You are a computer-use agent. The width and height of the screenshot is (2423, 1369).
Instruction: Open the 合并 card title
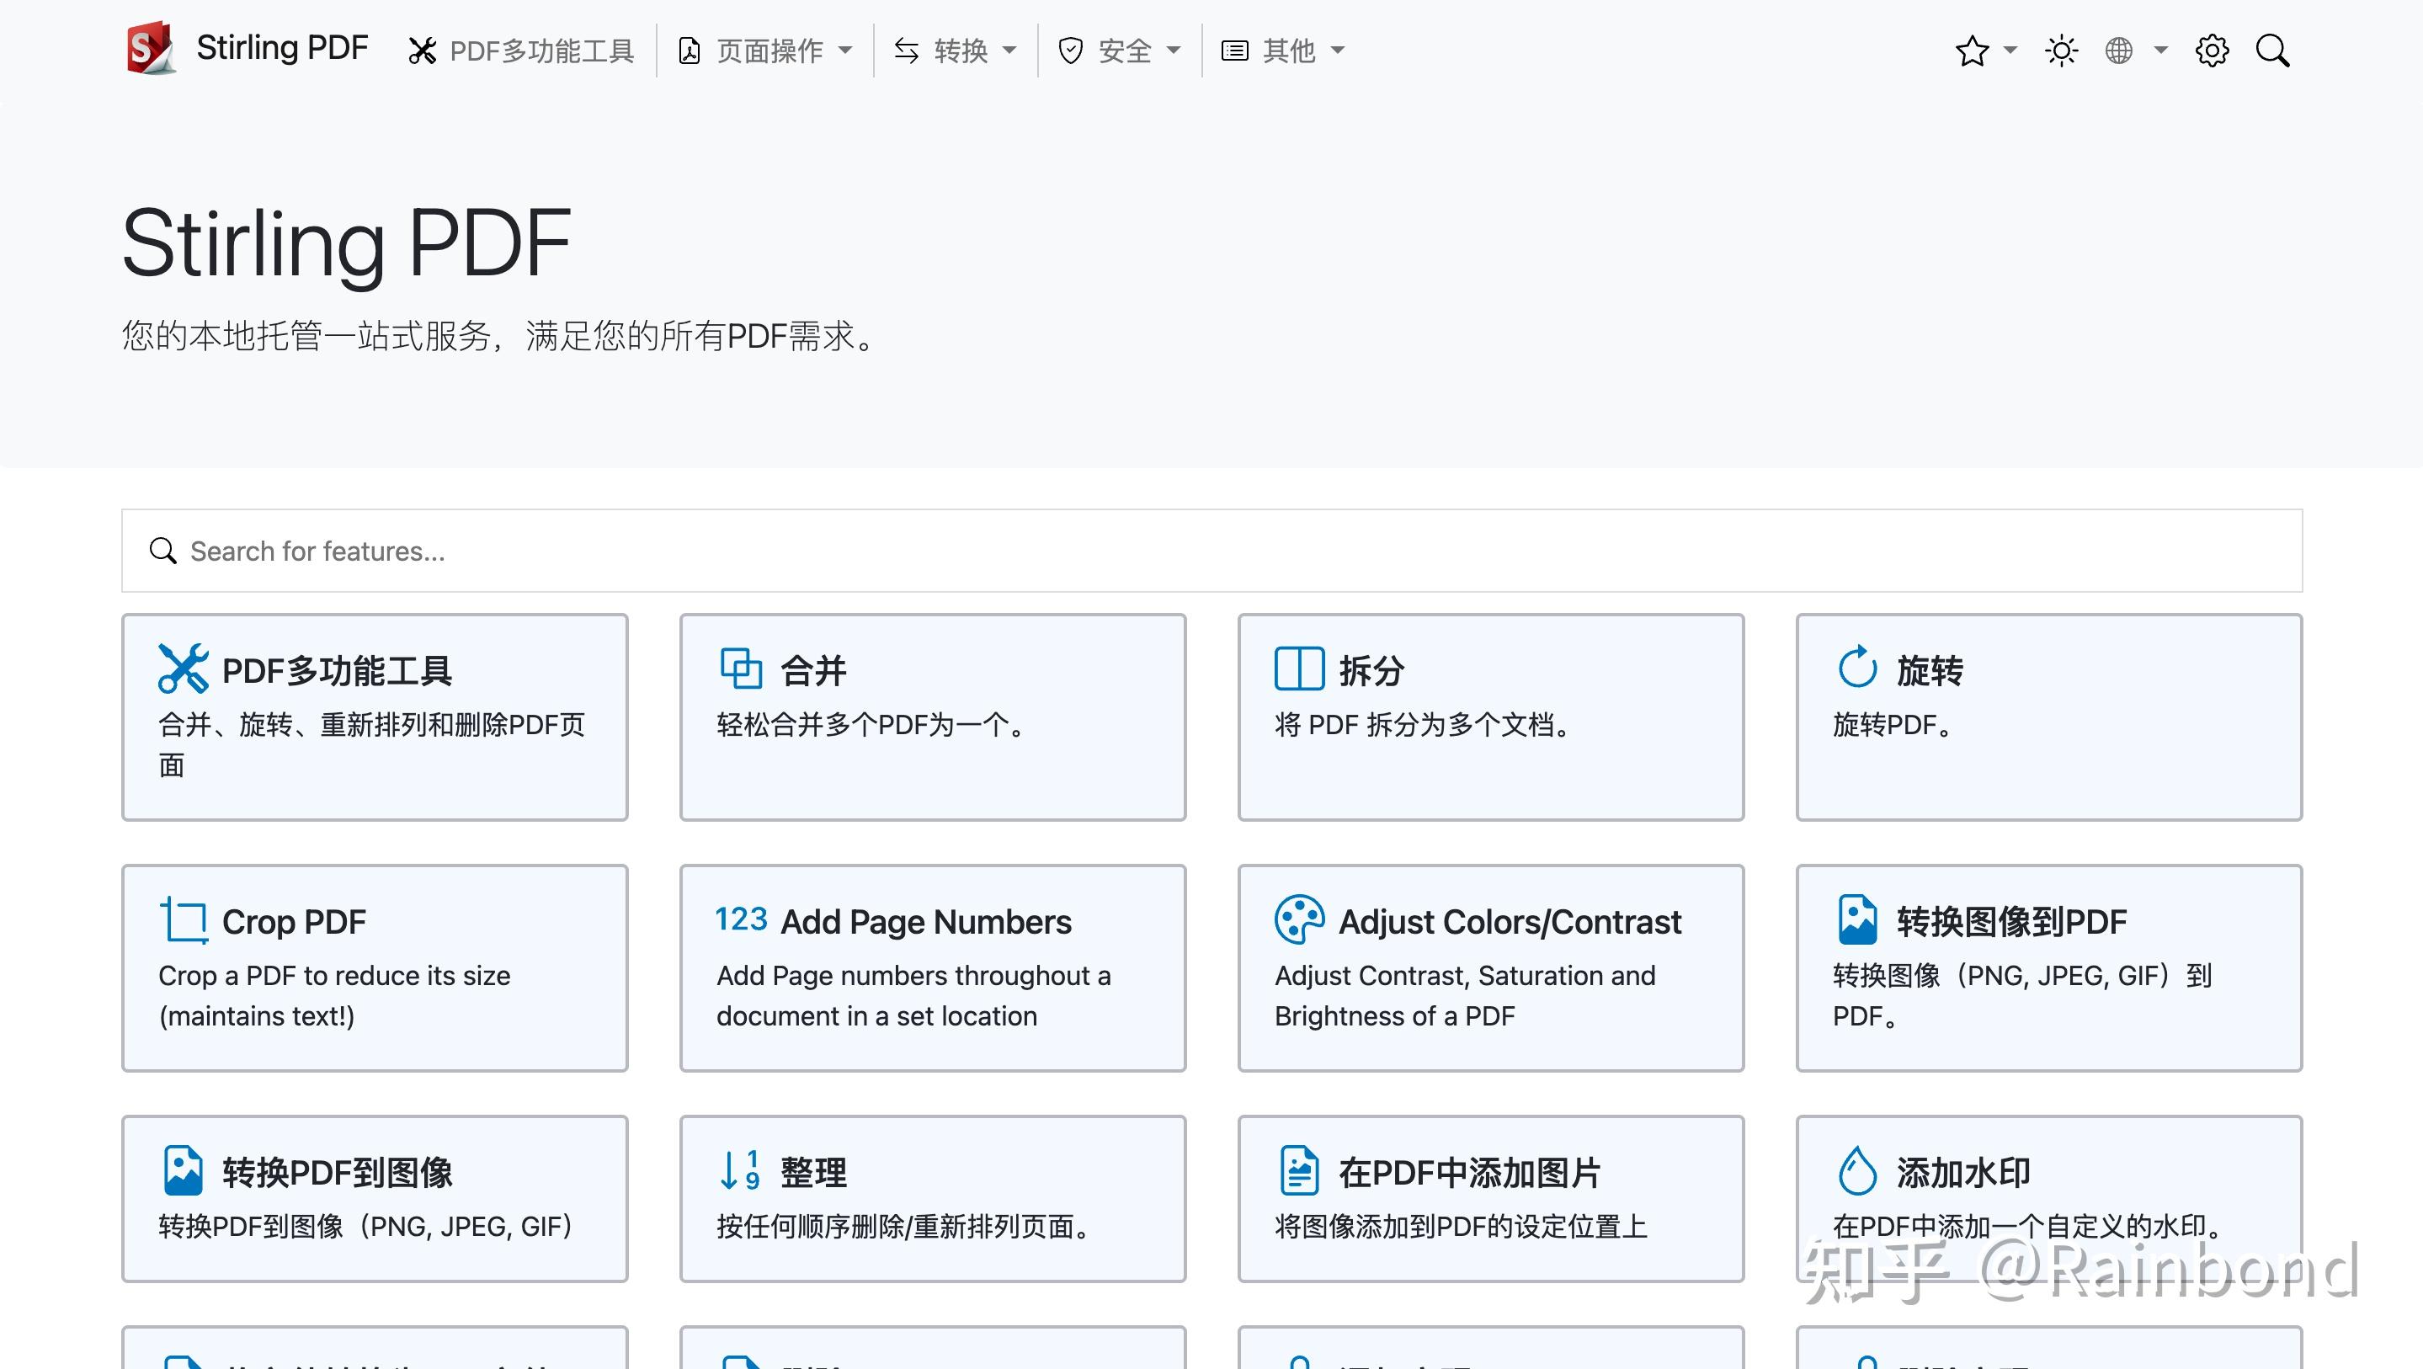(x=813, y=671)
